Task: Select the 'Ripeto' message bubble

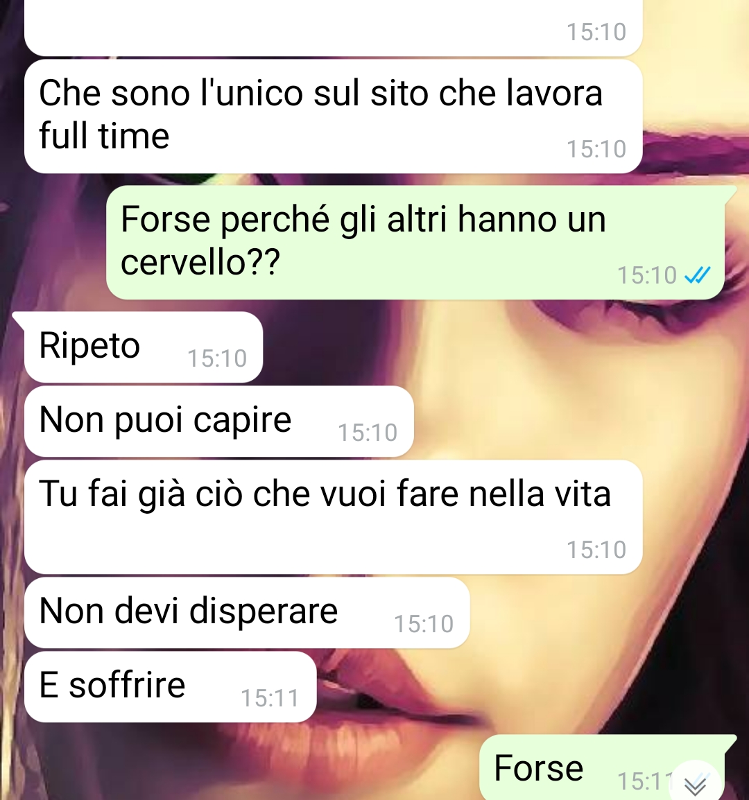Action: pos(144,347)
